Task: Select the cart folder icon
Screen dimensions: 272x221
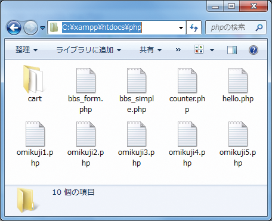Action: (x=33, y=79)
